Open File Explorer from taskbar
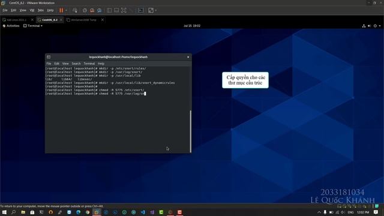This screenshot has height=216, width=384. tap(23, 212)
